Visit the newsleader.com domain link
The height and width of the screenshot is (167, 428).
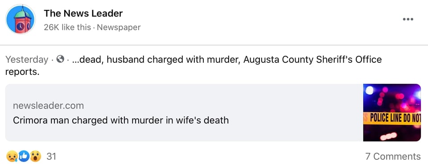(x=48, y=106)
